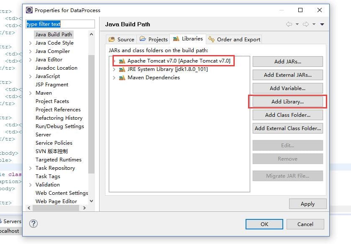
Task: Expand the Maven preferences node
Action: [31, 93]
